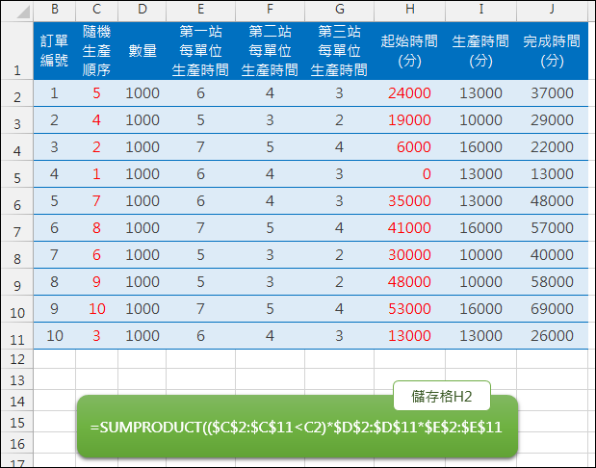Select row 1 header
The image size is (596, 468).
pyautogui.click(x=17, y=51)
